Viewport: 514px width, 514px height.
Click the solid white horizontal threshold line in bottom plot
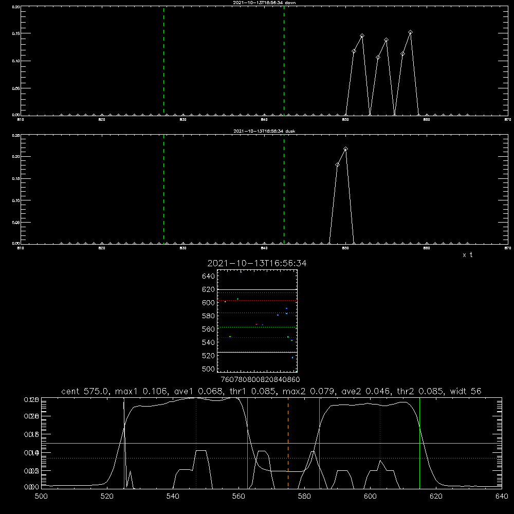271,444
